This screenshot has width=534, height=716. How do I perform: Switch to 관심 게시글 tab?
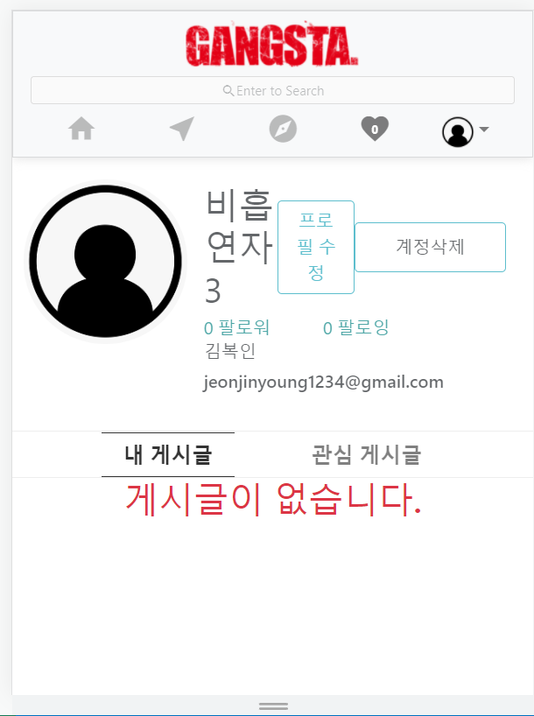pos(367,455)
